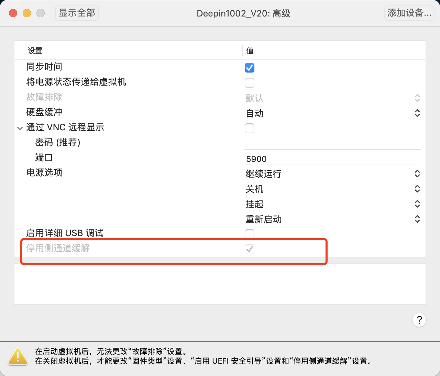The height and width of the screenshot is (376, 440).
Task: Tick the 启用详细 USB 调试 checkbox
Action: pyautogui.click(x=250, y=234)
